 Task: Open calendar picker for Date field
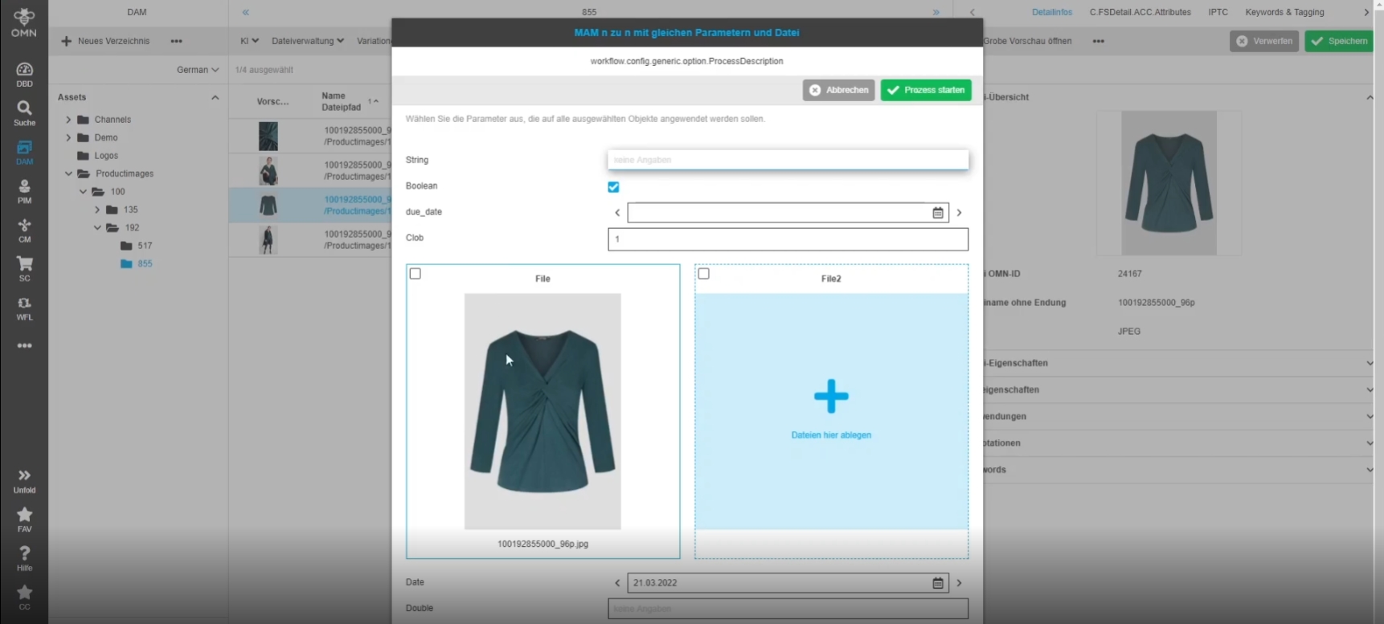coord(937,583)
